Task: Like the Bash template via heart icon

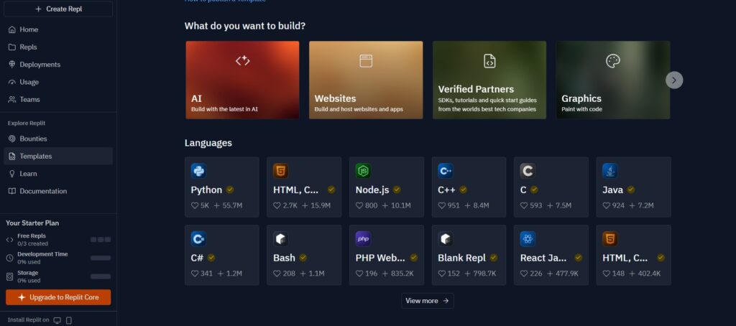Action: [277, 274]
